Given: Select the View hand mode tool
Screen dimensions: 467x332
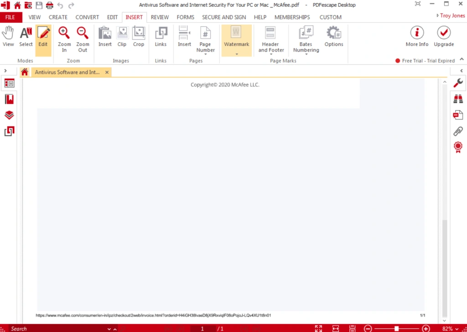Looking at the screenshot, I should tap(8, 37).
